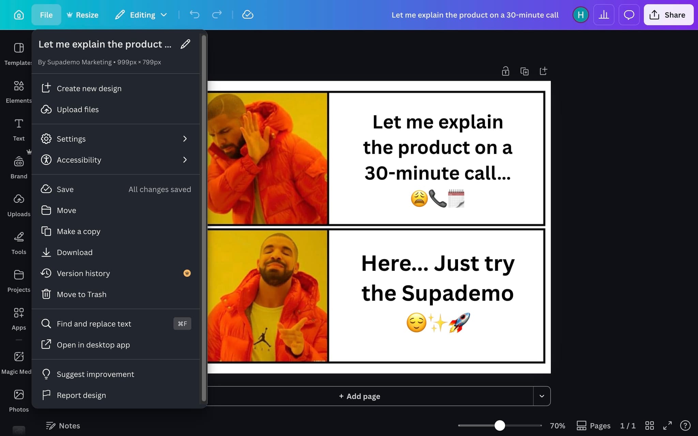
Task: Open the Comments speech bubble icon
Action: pos(629,15)
